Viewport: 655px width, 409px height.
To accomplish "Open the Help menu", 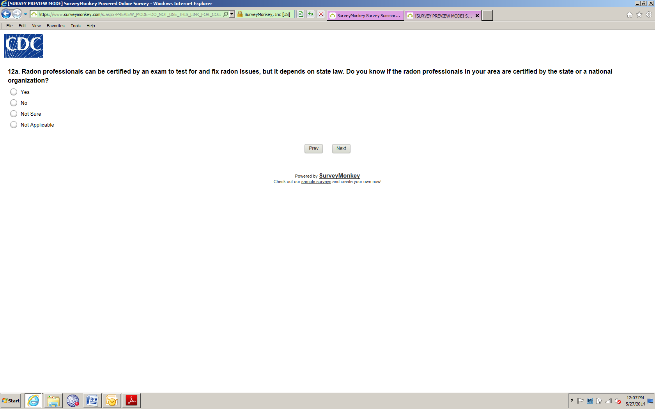I will click(91, 26).
